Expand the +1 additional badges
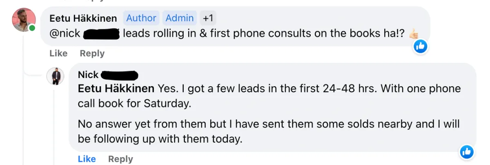This screenshot has height=165, width=490. point(208,18)
